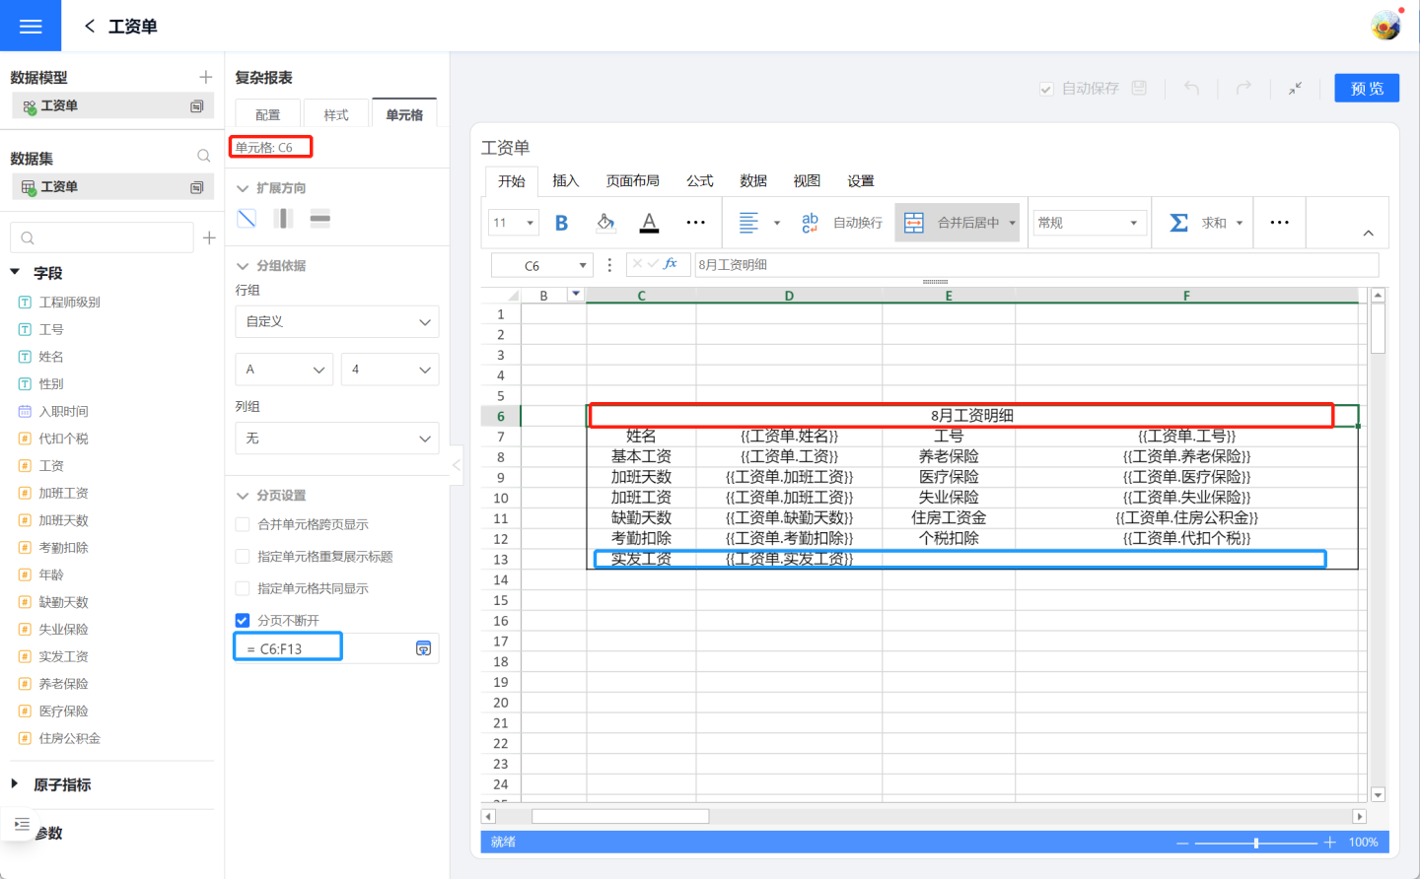Click the 合并后居中 button

958,223
